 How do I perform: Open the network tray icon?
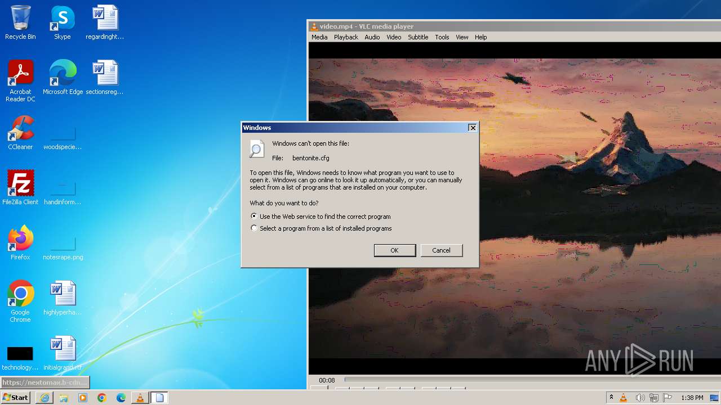point(654,398)
